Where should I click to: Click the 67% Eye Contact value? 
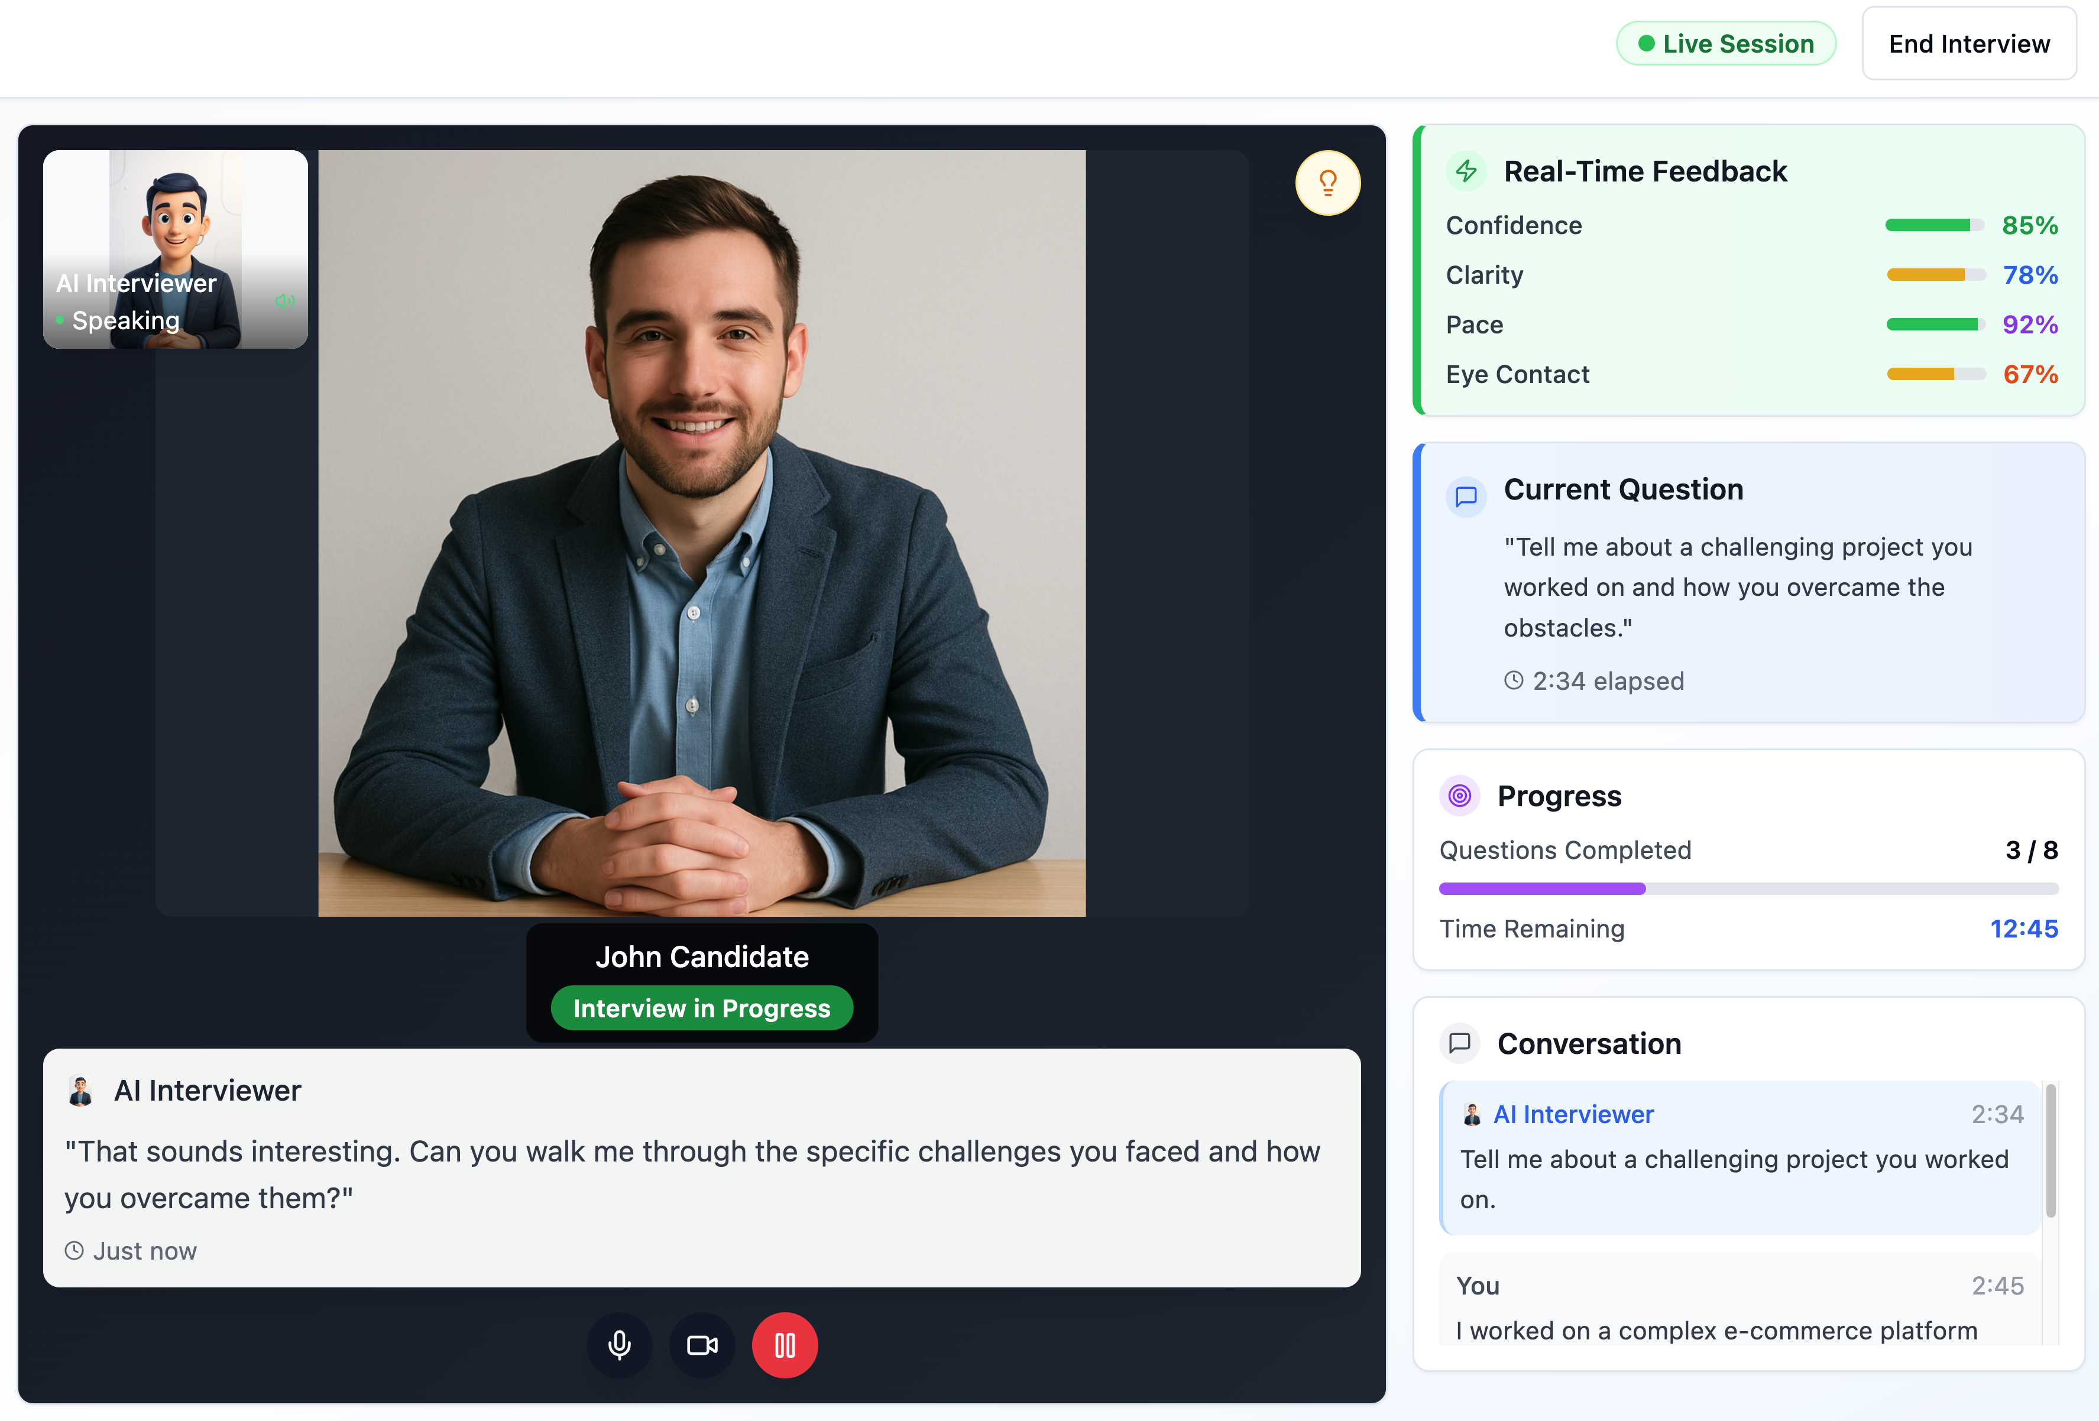point(2029,374)
